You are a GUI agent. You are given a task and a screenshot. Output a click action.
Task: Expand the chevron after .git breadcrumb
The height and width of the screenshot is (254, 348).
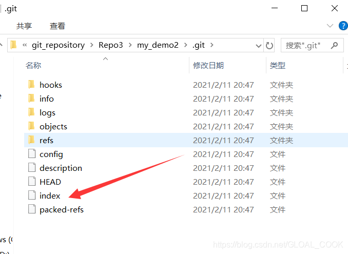point(212,45)
